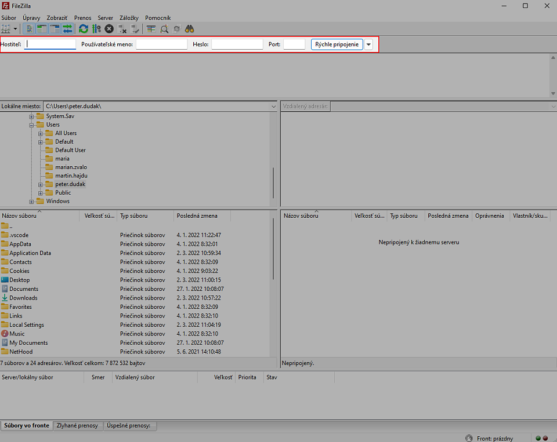The image size is (557, 442).
Task: Open the Zobraziť menu
Action: [x=57, y=18]
